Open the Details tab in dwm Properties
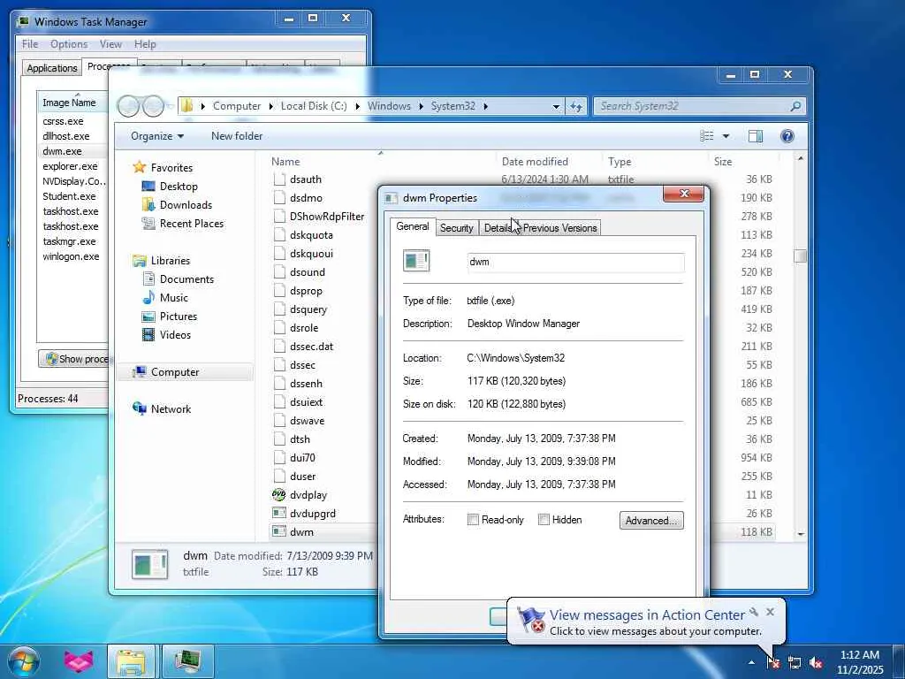Screen dimensions: 905x679 [x=498, y=228]
